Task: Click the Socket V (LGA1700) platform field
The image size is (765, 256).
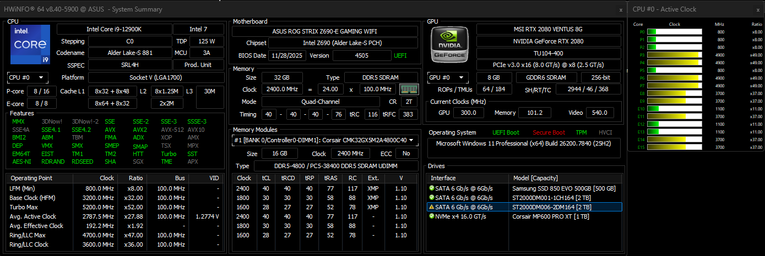Action: [x=156, y=77]
